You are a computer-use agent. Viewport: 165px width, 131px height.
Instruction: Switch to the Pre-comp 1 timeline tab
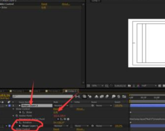[x=17, y=91]
